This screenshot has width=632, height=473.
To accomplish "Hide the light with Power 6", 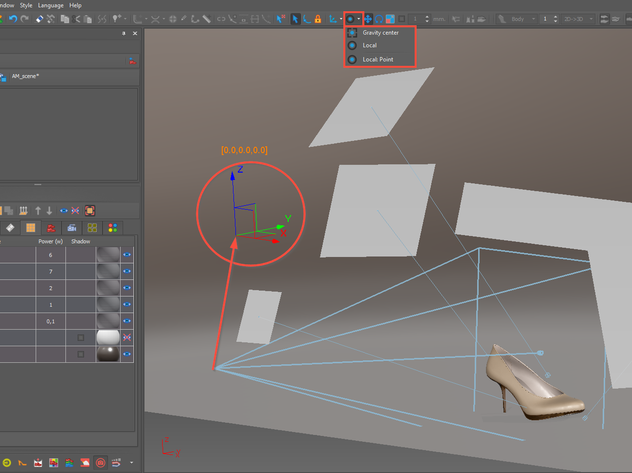I will (127, 255).
